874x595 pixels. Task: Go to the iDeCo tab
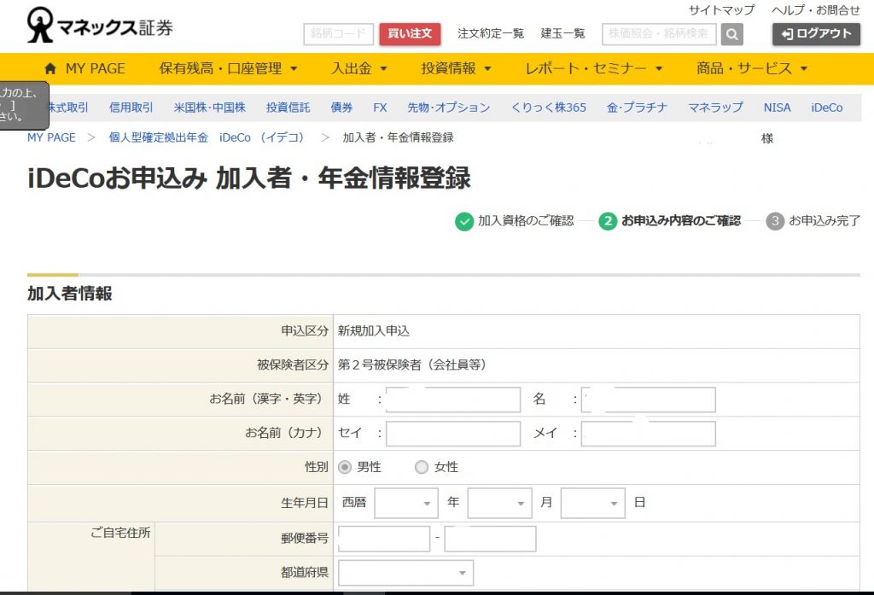826,108
